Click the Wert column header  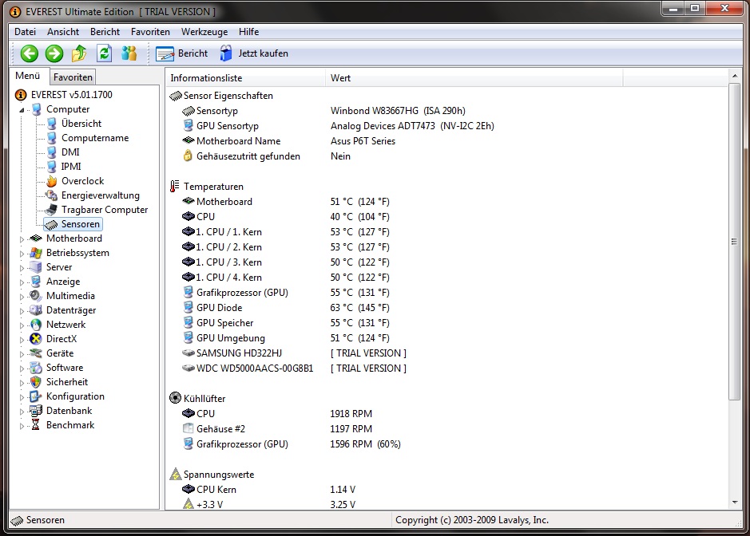click(x=474, y=78)
